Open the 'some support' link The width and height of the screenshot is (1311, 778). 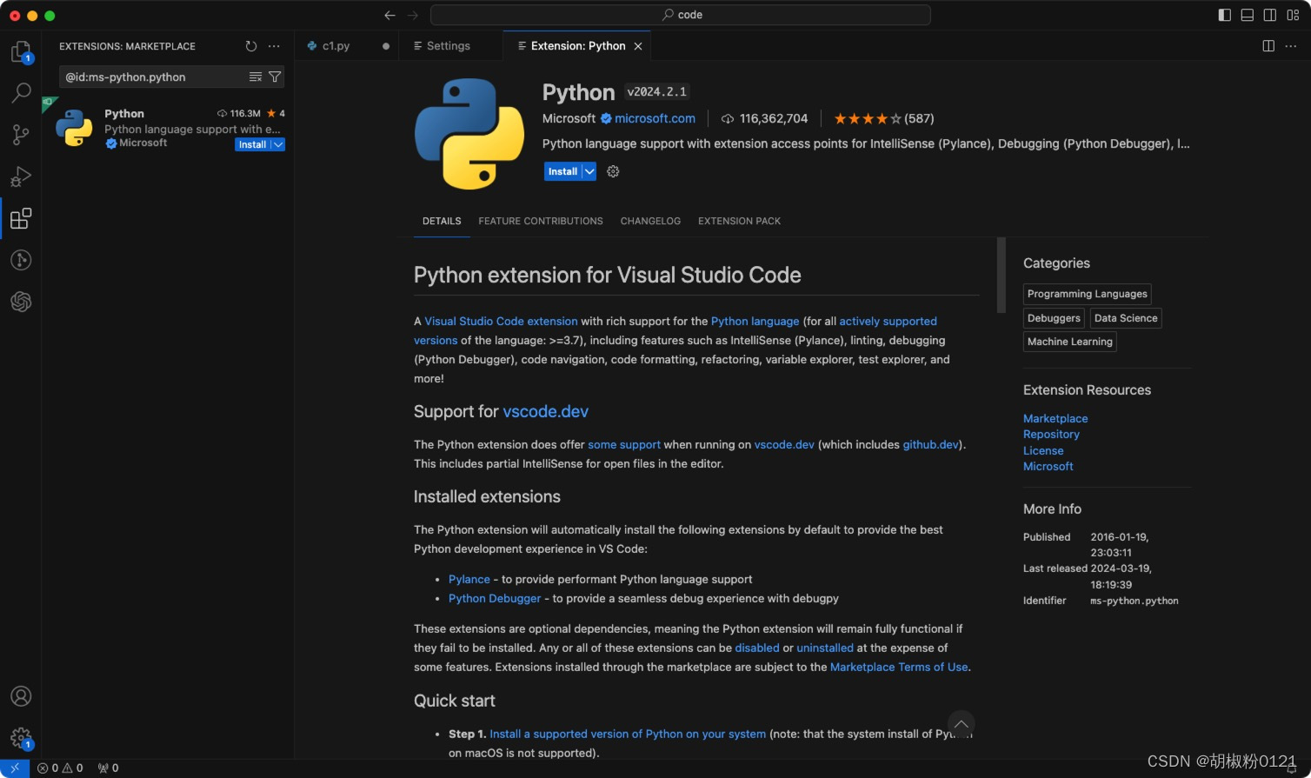click(x=624, y=444)
